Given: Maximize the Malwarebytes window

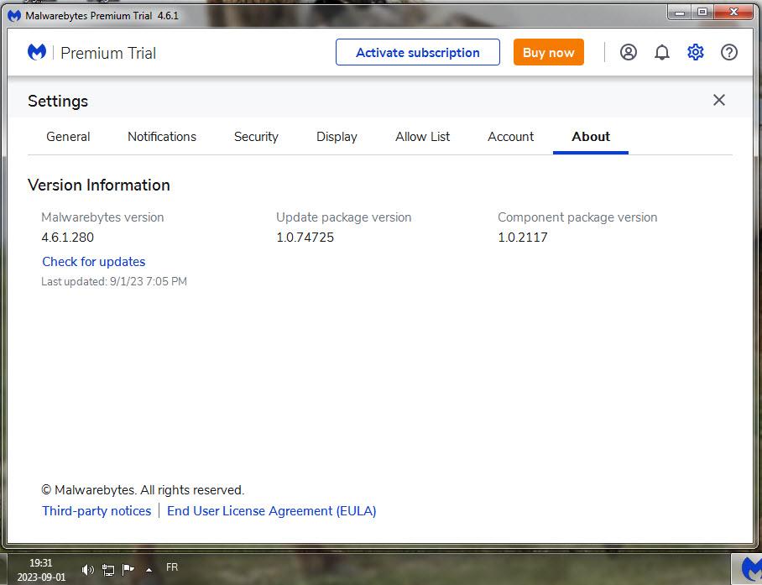Looking at the screenshot, I should pos(702,13).
